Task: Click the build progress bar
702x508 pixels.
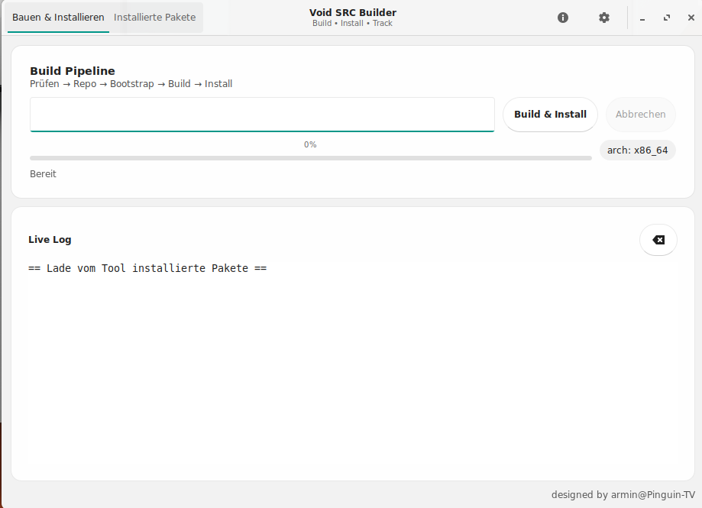Action: [x=310, y=158]
